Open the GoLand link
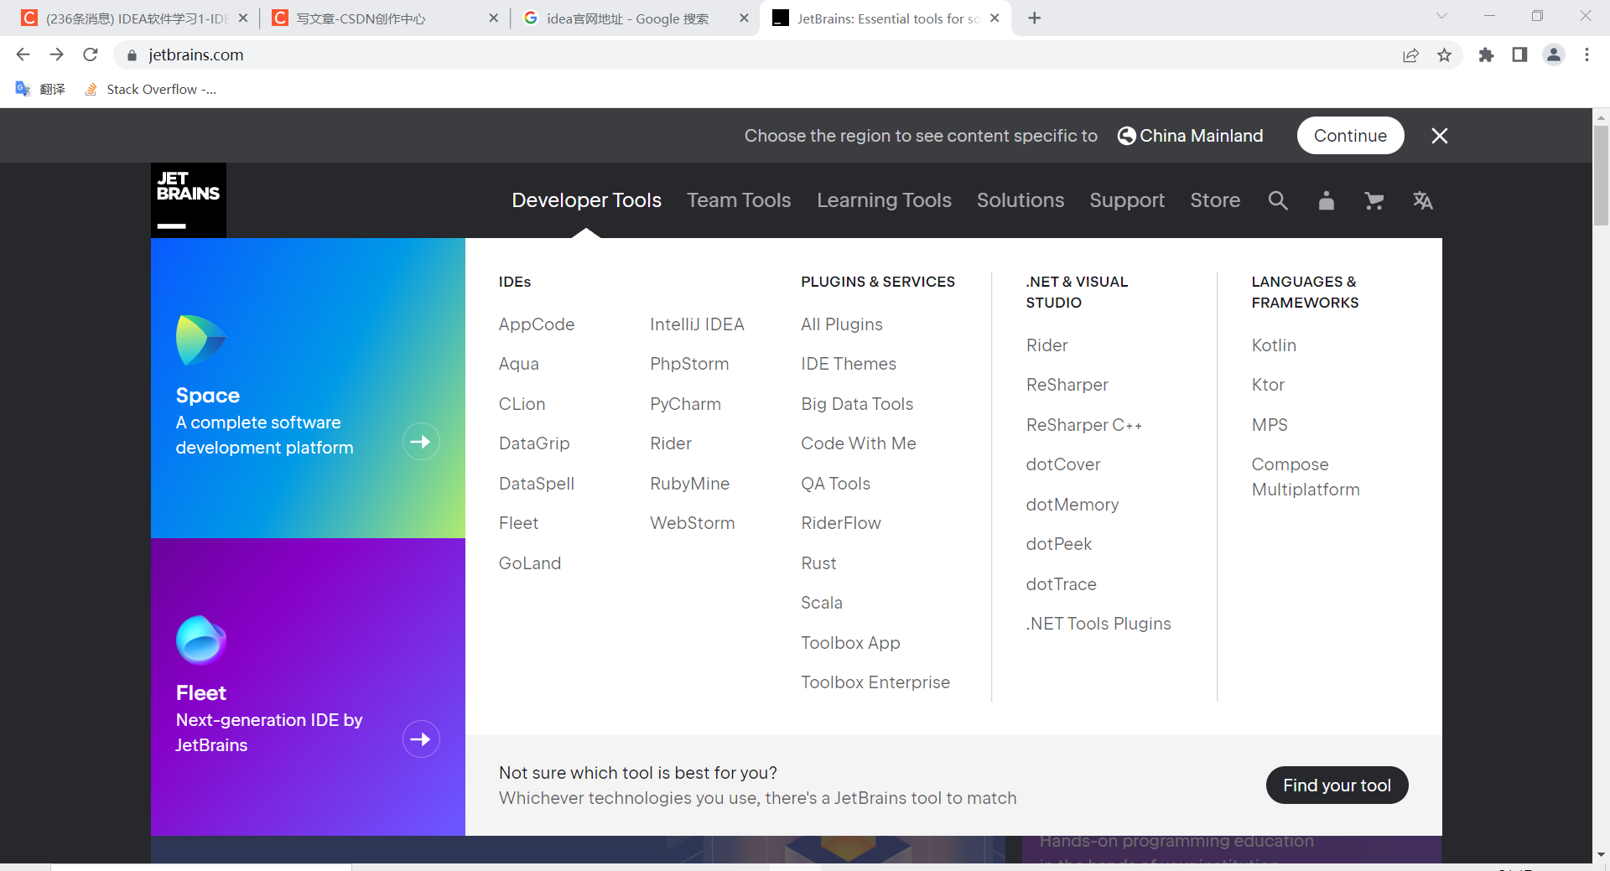The image size is (1610, 871). coord(530,563)
